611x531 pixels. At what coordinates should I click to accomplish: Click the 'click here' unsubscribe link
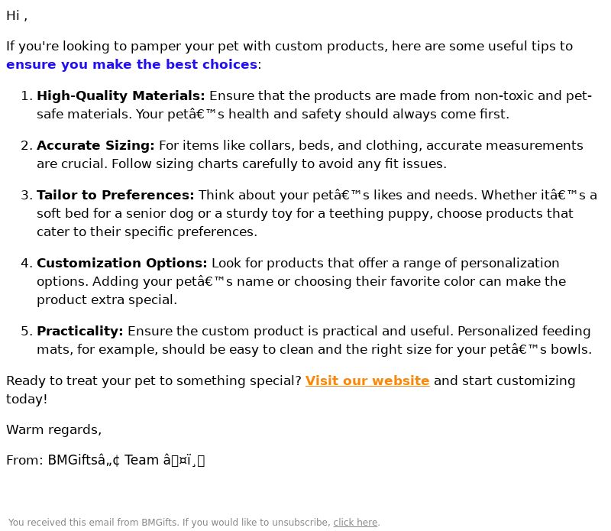click(x=355, y=523)
